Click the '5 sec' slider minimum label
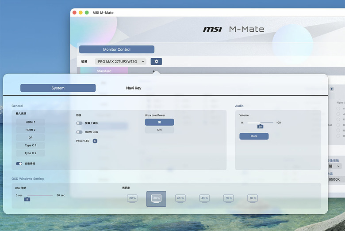 (19, 195)
